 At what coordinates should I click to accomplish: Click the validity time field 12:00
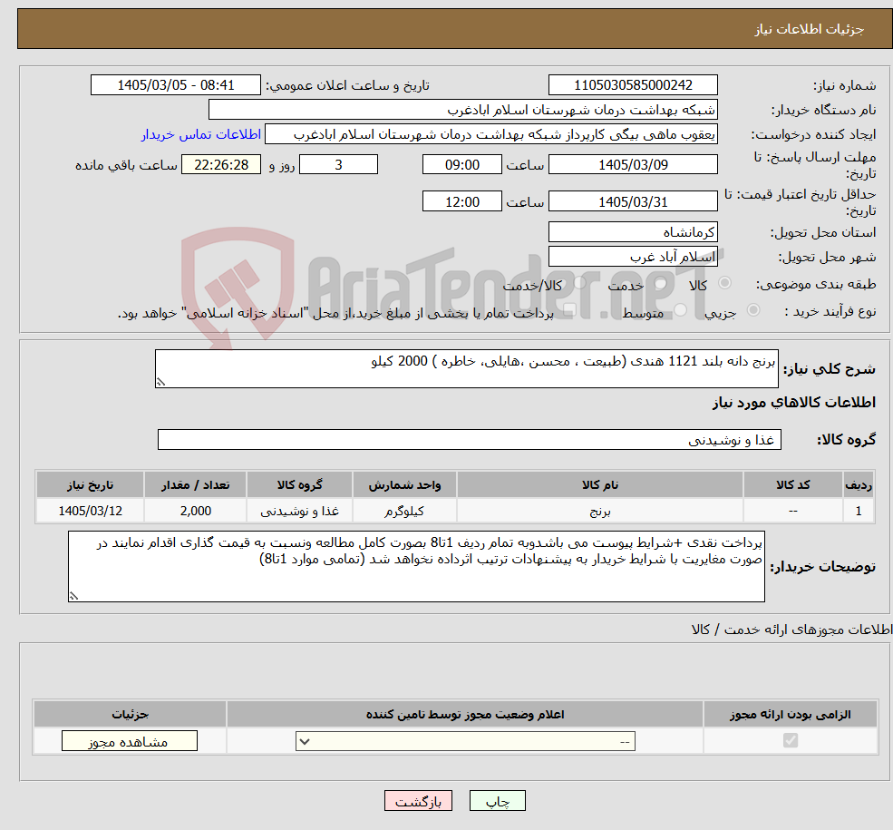click(x=461, y=201)
